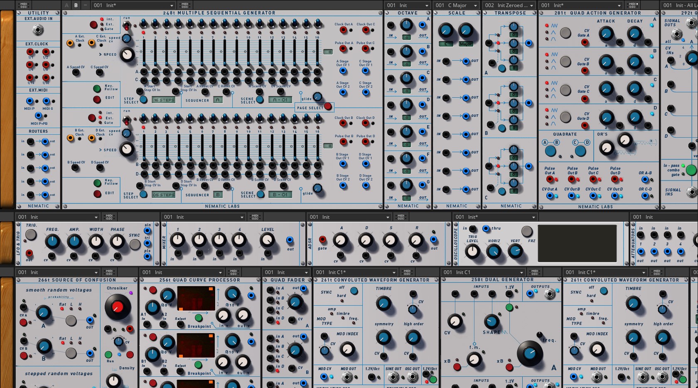Toggle the Oscilloscope FRZ button
The height and width of the screenshot is (388, 698).
coord(527,231)
